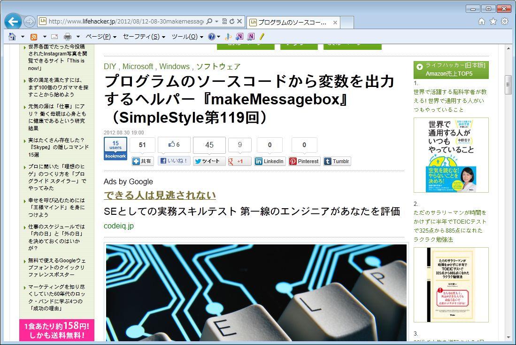Click the Microsoft category link
Viewport: 516px width, 345px height.
[x=138, y=67]
